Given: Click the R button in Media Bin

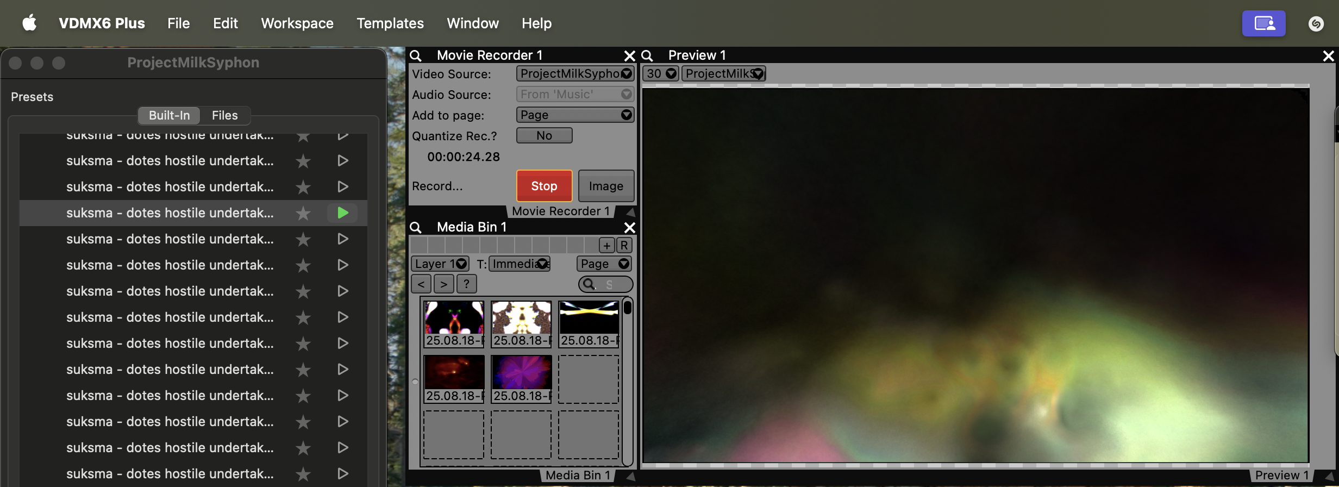Looking at the screenshot, I should pyautogui.click(x=624, y=245).
